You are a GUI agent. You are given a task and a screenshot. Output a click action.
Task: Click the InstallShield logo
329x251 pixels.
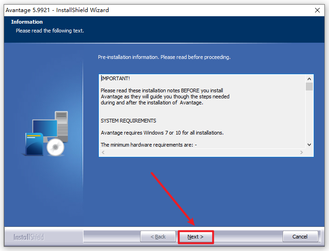point(28,237)
